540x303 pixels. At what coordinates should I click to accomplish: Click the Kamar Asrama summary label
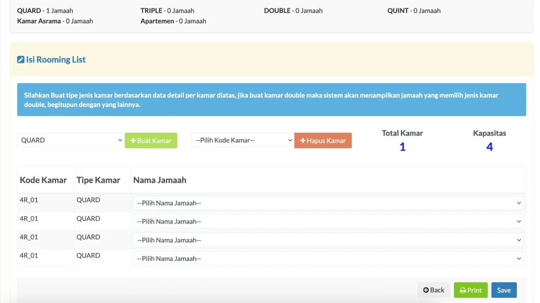tap(39, 21)
